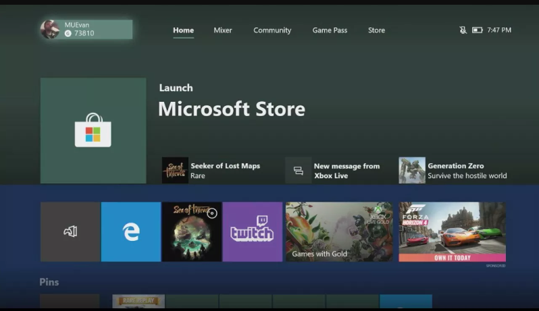Viewport: 539px width, 311px height.
Task: Open New message from Xbox Live
Action: (346, 171)
